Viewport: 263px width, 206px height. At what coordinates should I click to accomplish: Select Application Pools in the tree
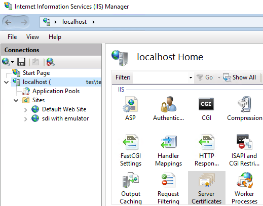(56, 91)
